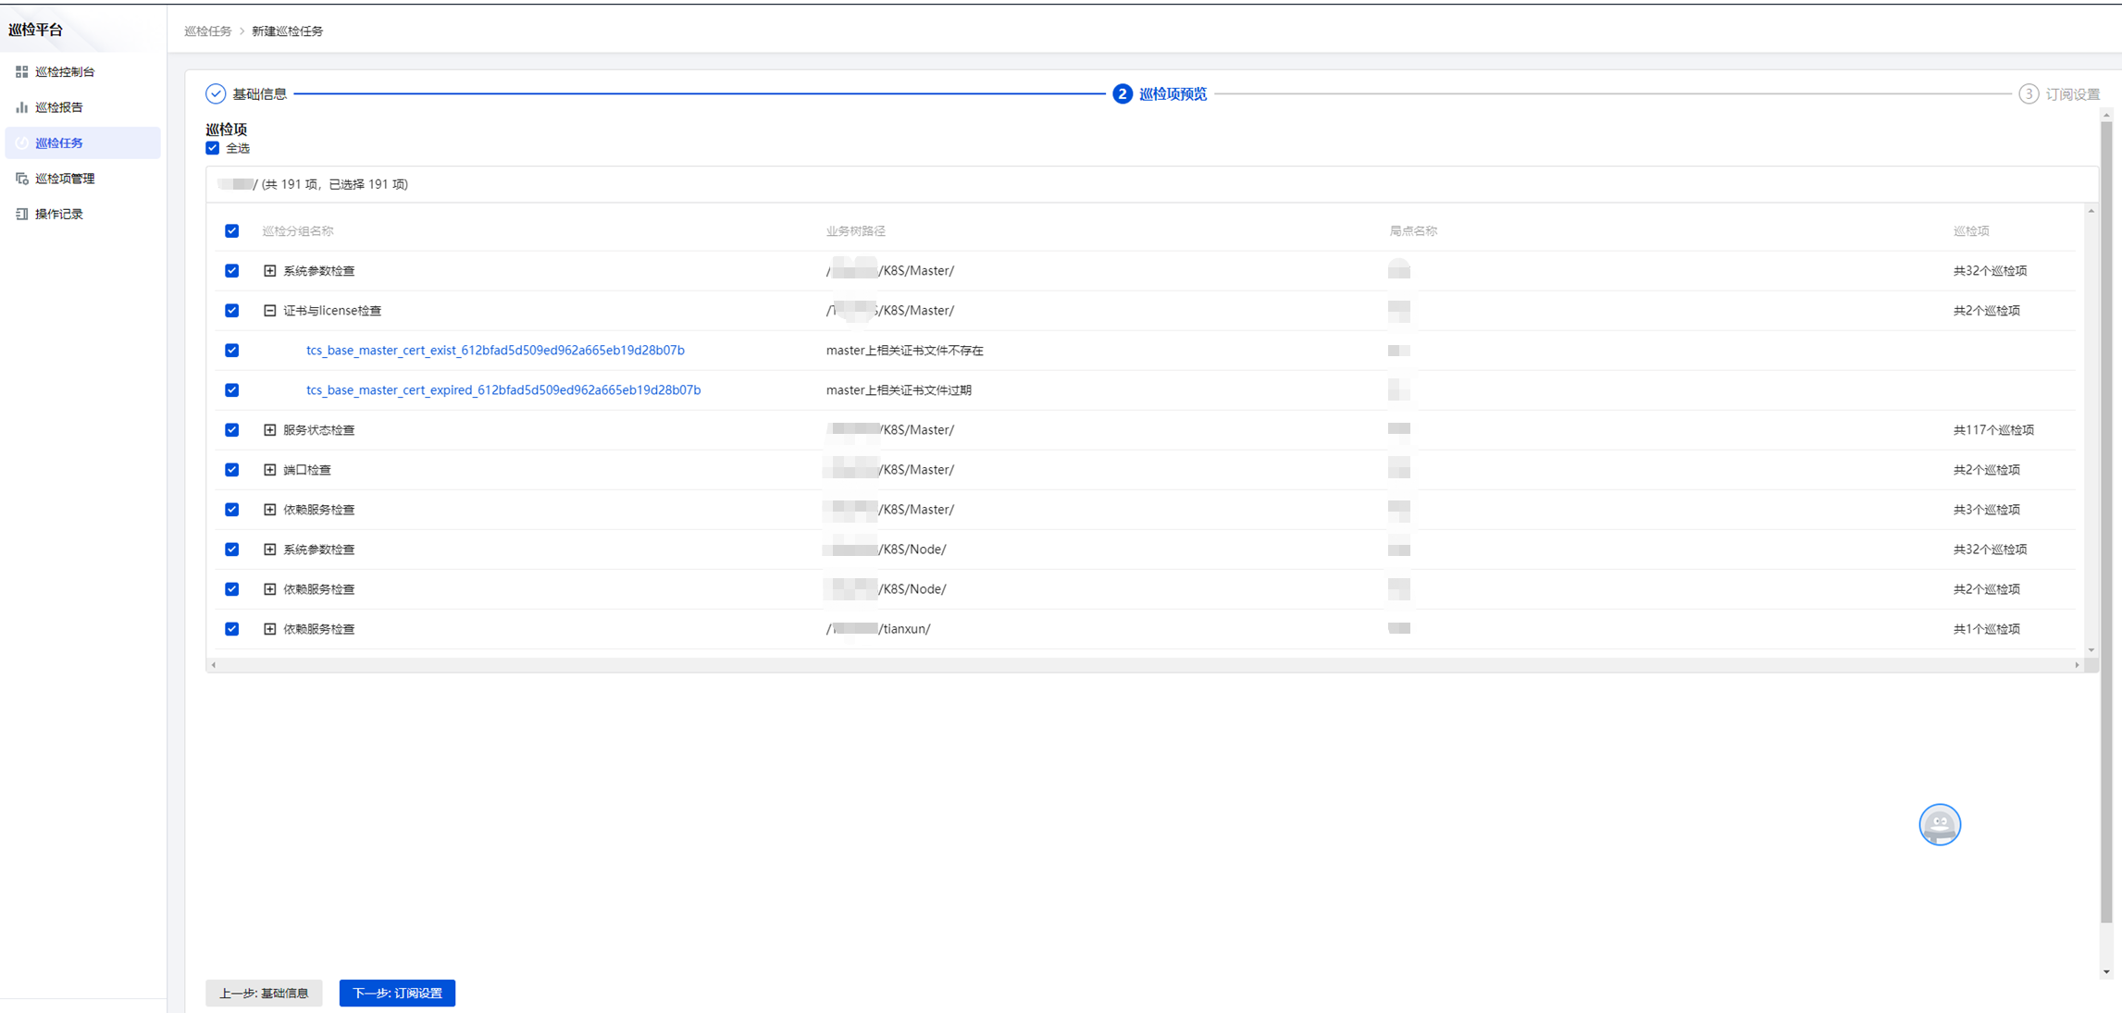Uncheck the 全选 checkbox
The image size is (2122, 1025).
(213, 148)
